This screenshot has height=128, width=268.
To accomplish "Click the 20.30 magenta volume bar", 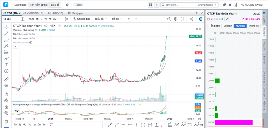I will [234, 122].
